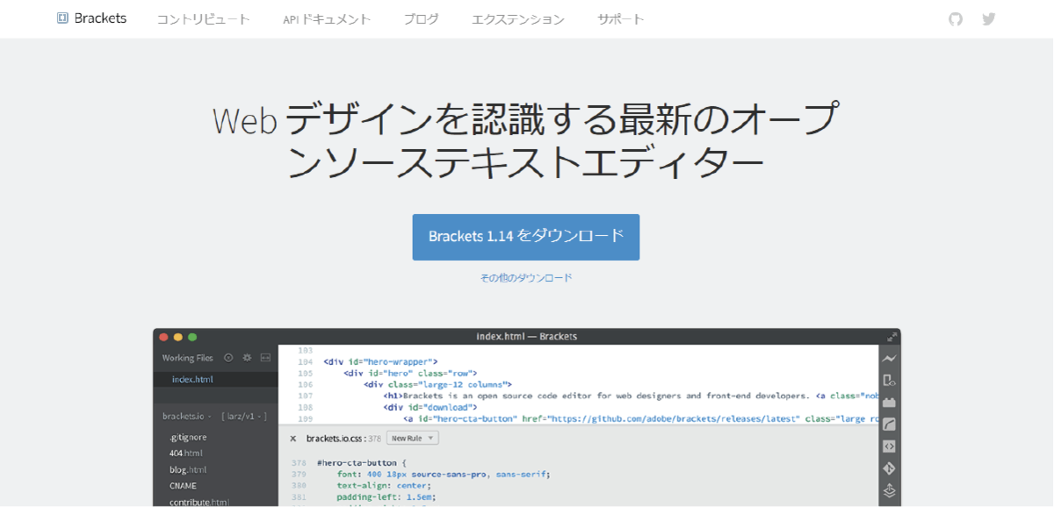Open the New Rule dropdown in editor
The image size is (1054, 507).
coord(413,438)
